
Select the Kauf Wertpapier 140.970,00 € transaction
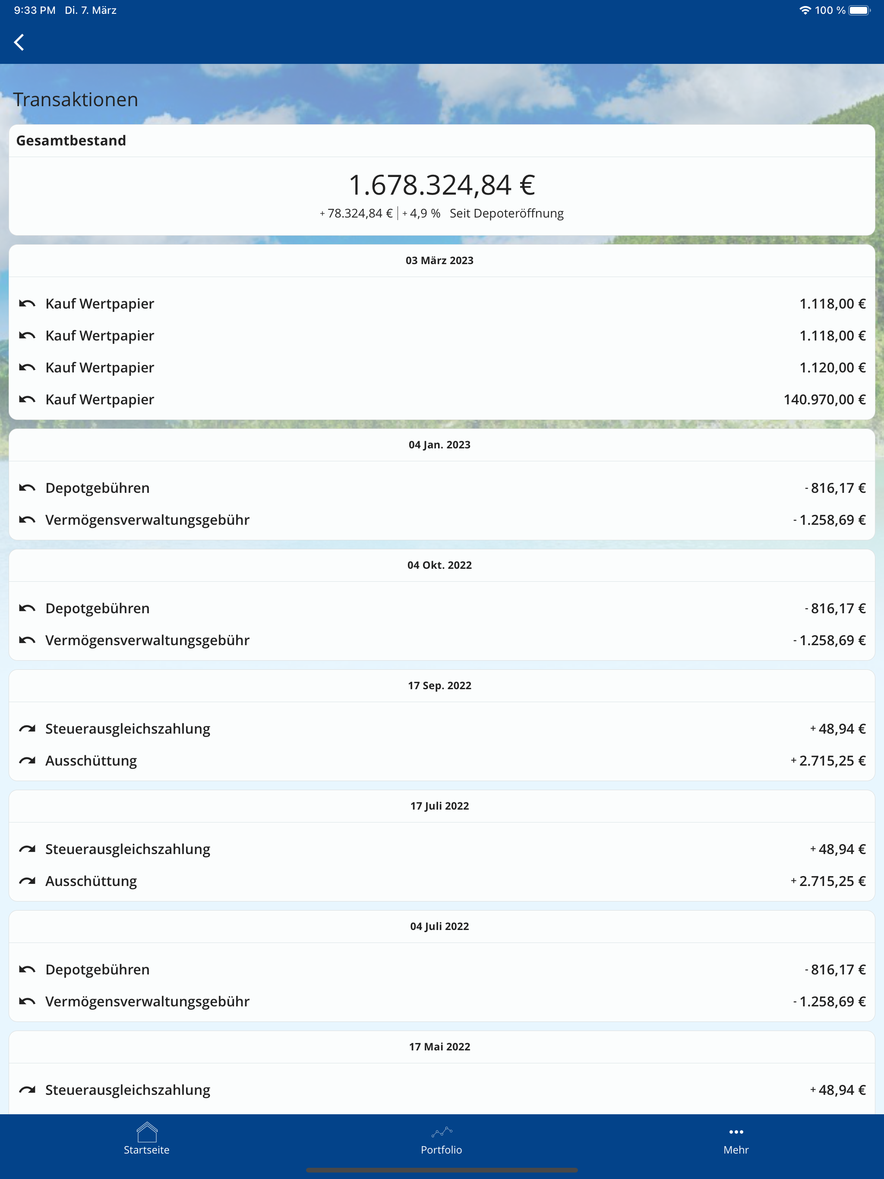click(442, 400)
